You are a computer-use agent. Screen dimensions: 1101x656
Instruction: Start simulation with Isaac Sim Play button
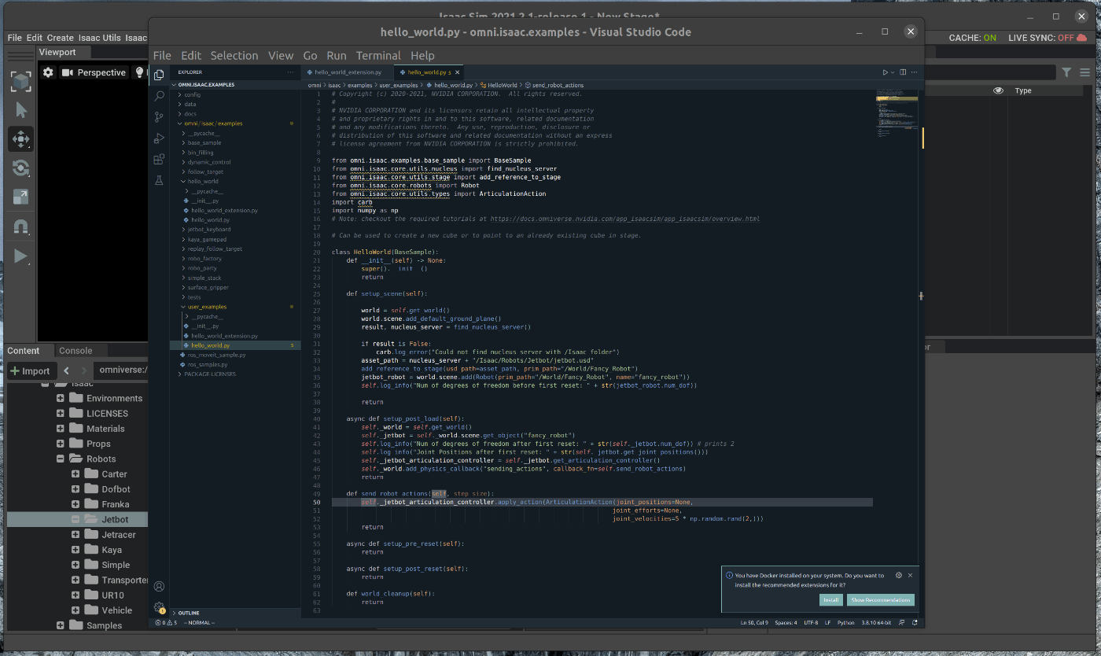[x=20, y=256]
